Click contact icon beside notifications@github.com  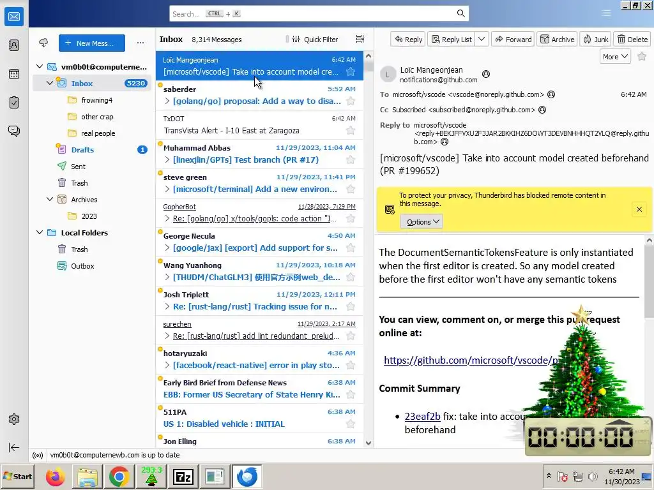(486, 74)
